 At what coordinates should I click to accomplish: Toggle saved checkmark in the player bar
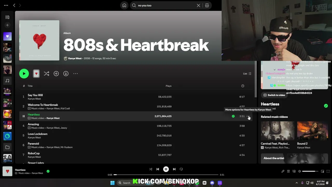(48, 171)
